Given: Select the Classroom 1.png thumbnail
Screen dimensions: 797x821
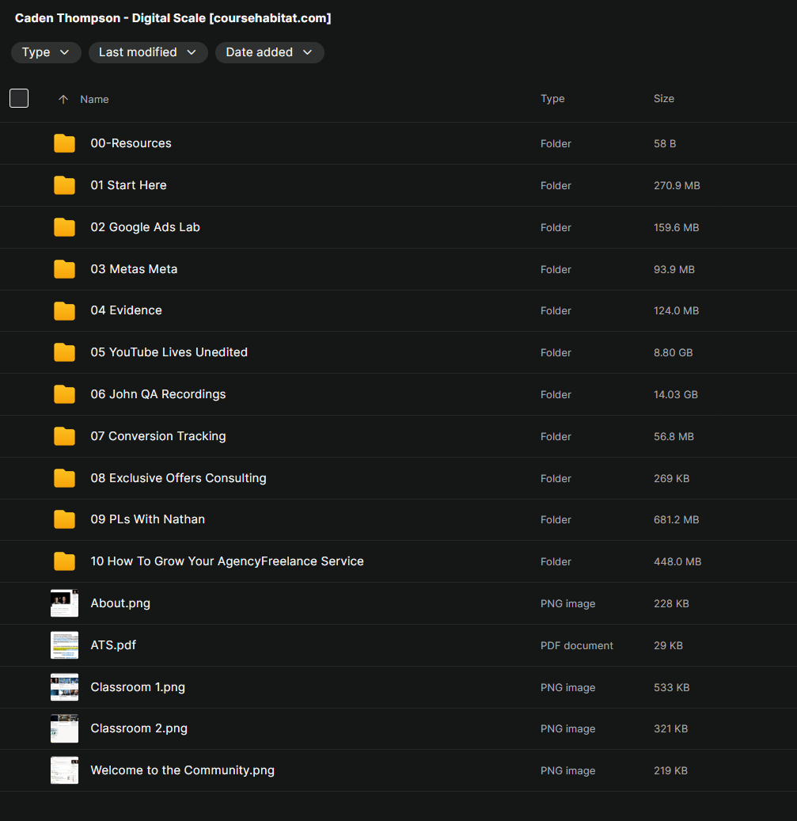Looking at the screenshot, I should coord(64,687).
